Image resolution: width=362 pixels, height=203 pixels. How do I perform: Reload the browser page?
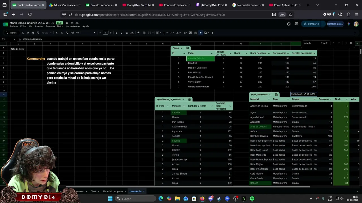click(30, 15)
